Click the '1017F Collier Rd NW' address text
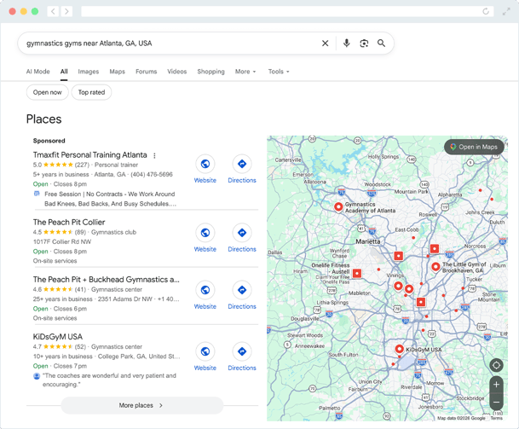Image resolution: width=519 pixels, height=429 pixels. (x=62, y=242)
